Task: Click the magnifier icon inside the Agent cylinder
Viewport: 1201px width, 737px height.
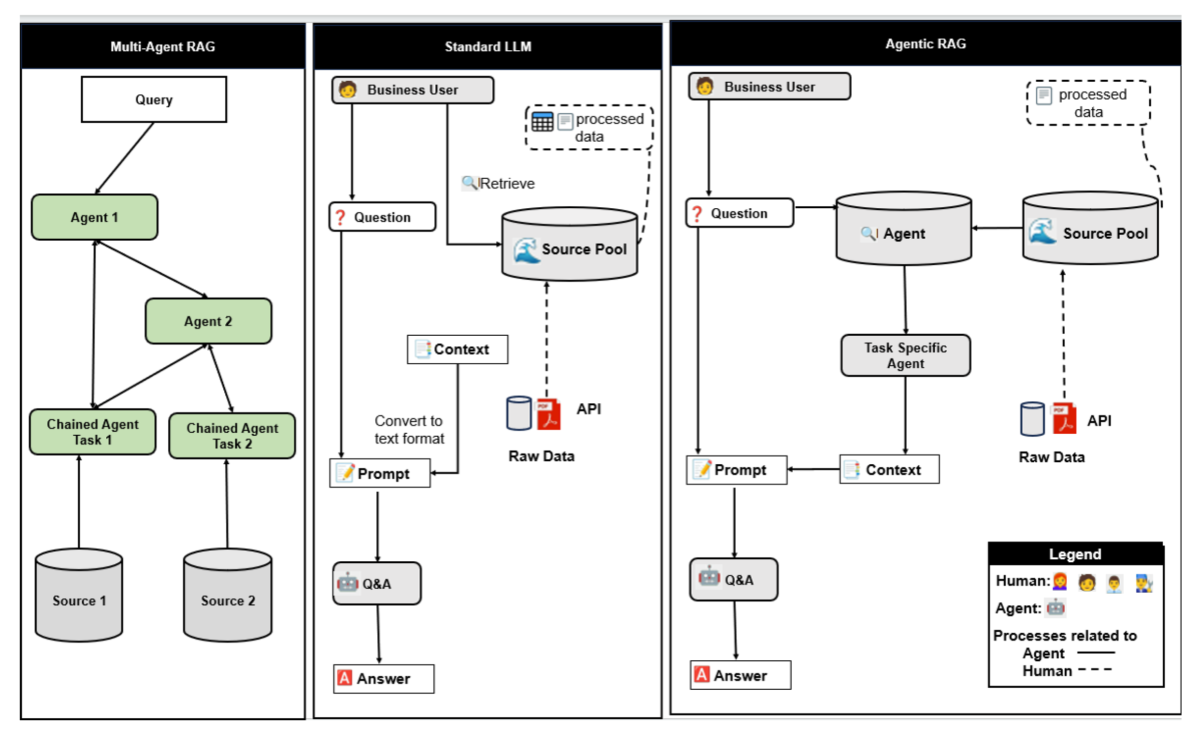Action: [868, 234]
